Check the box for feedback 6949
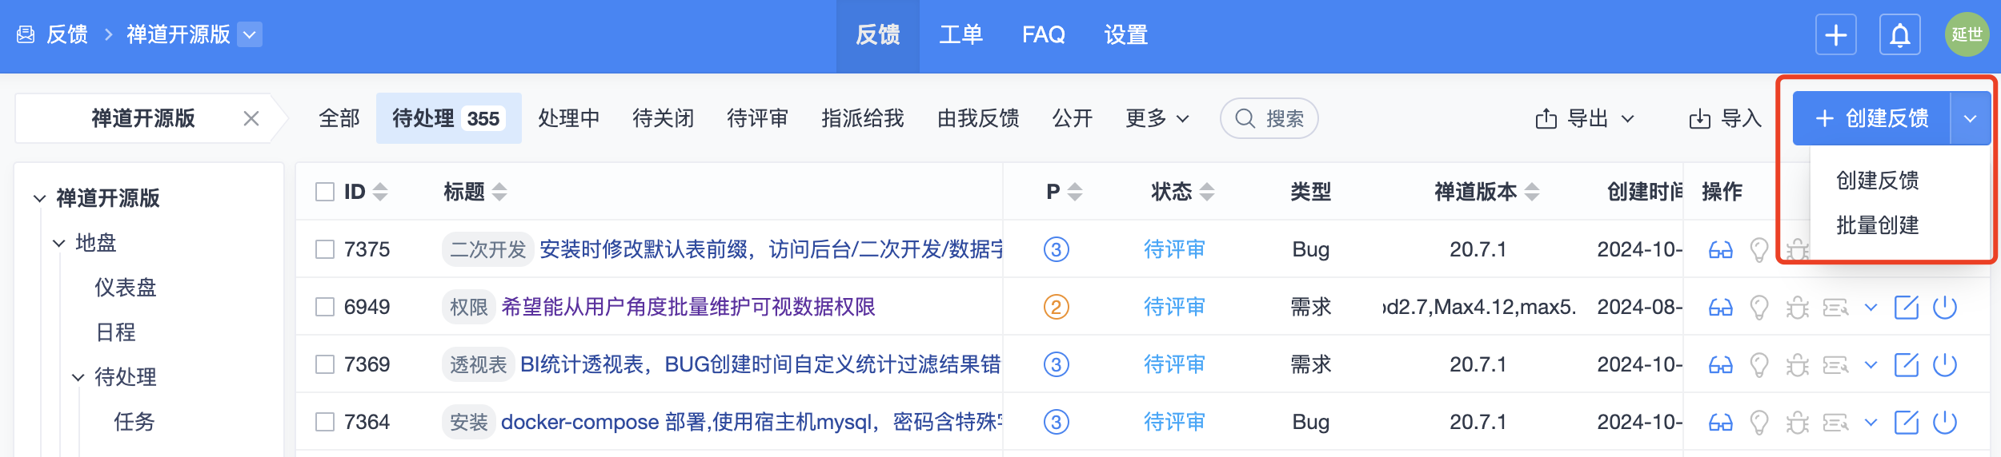 [324, 307]
